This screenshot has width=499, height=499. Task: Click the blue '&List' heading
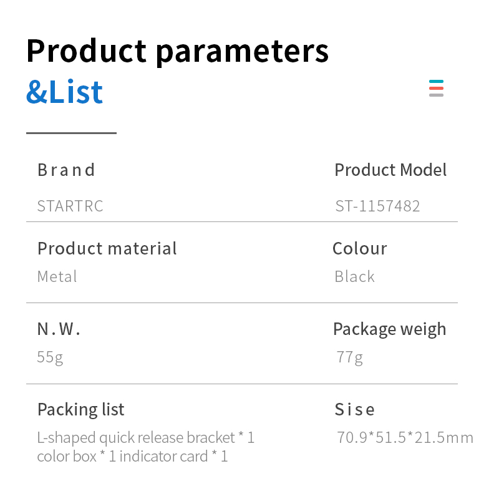click(x=64, y=92)
